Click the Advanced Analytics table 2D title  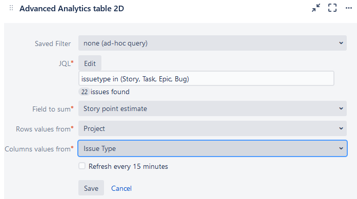click(72, 8)
